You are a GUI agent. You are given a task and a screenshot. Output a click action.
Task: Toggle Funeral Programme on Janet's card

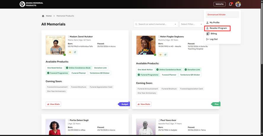57,73
